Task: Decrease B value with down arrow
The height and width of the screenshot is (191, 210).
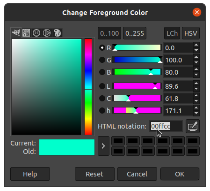Action: coord(196,75)
